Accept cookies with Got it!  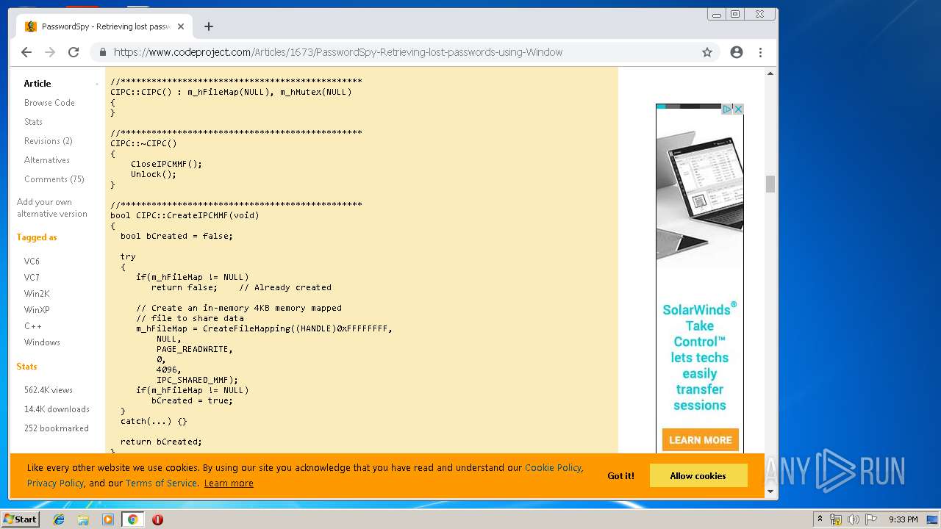(620, 476)
